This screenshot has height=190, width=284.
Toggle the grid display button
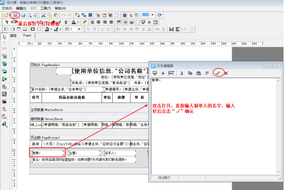pos(125,15)
